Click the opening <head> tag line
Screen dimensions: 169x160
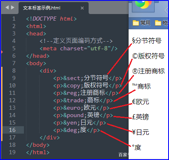36,33
